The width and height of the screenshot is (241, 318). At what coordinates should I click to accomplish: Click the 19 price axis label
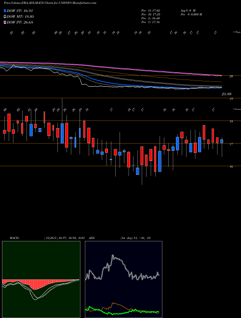[x=231, y=99]
